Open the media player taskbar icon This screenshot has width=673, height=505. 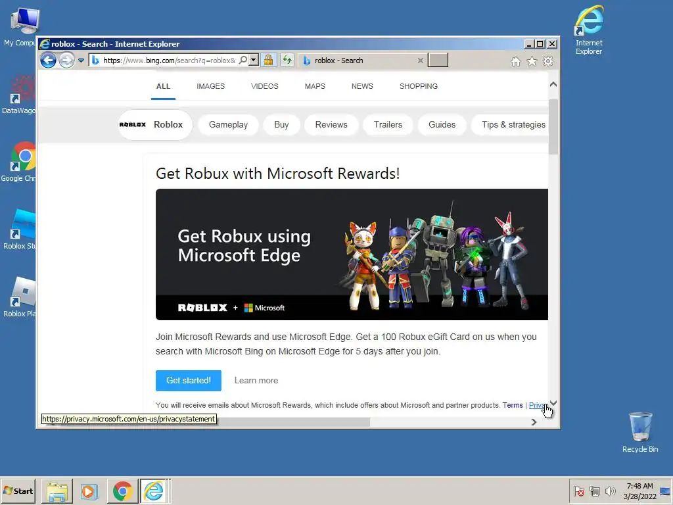pyautogui.click(x=89, y=491)
